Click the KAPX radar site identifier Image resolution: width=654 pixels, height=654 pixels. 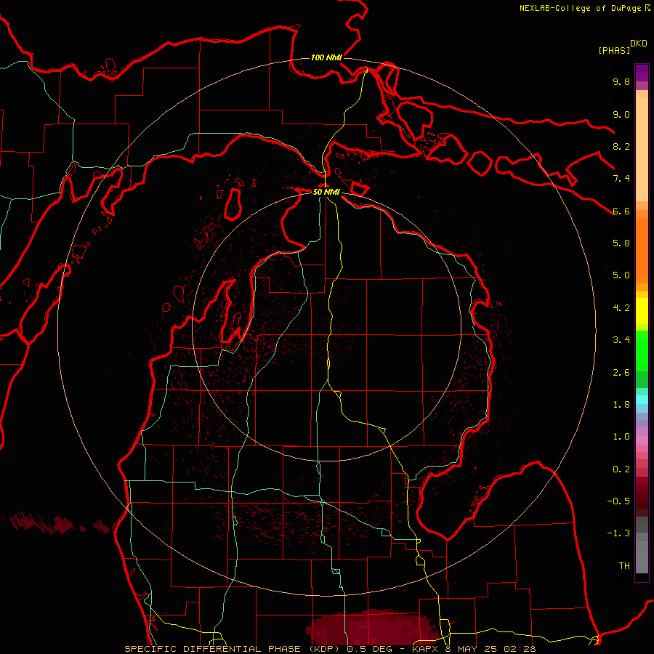tap(425, 649)
